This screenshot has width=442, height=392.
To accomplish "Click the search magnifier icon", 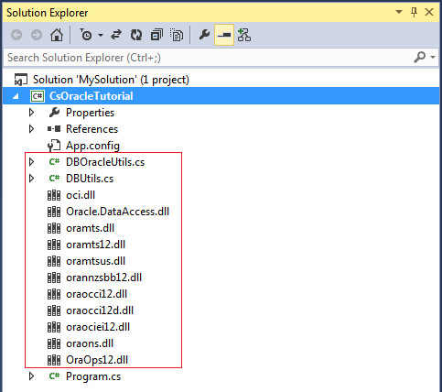I will coord(420,57).
